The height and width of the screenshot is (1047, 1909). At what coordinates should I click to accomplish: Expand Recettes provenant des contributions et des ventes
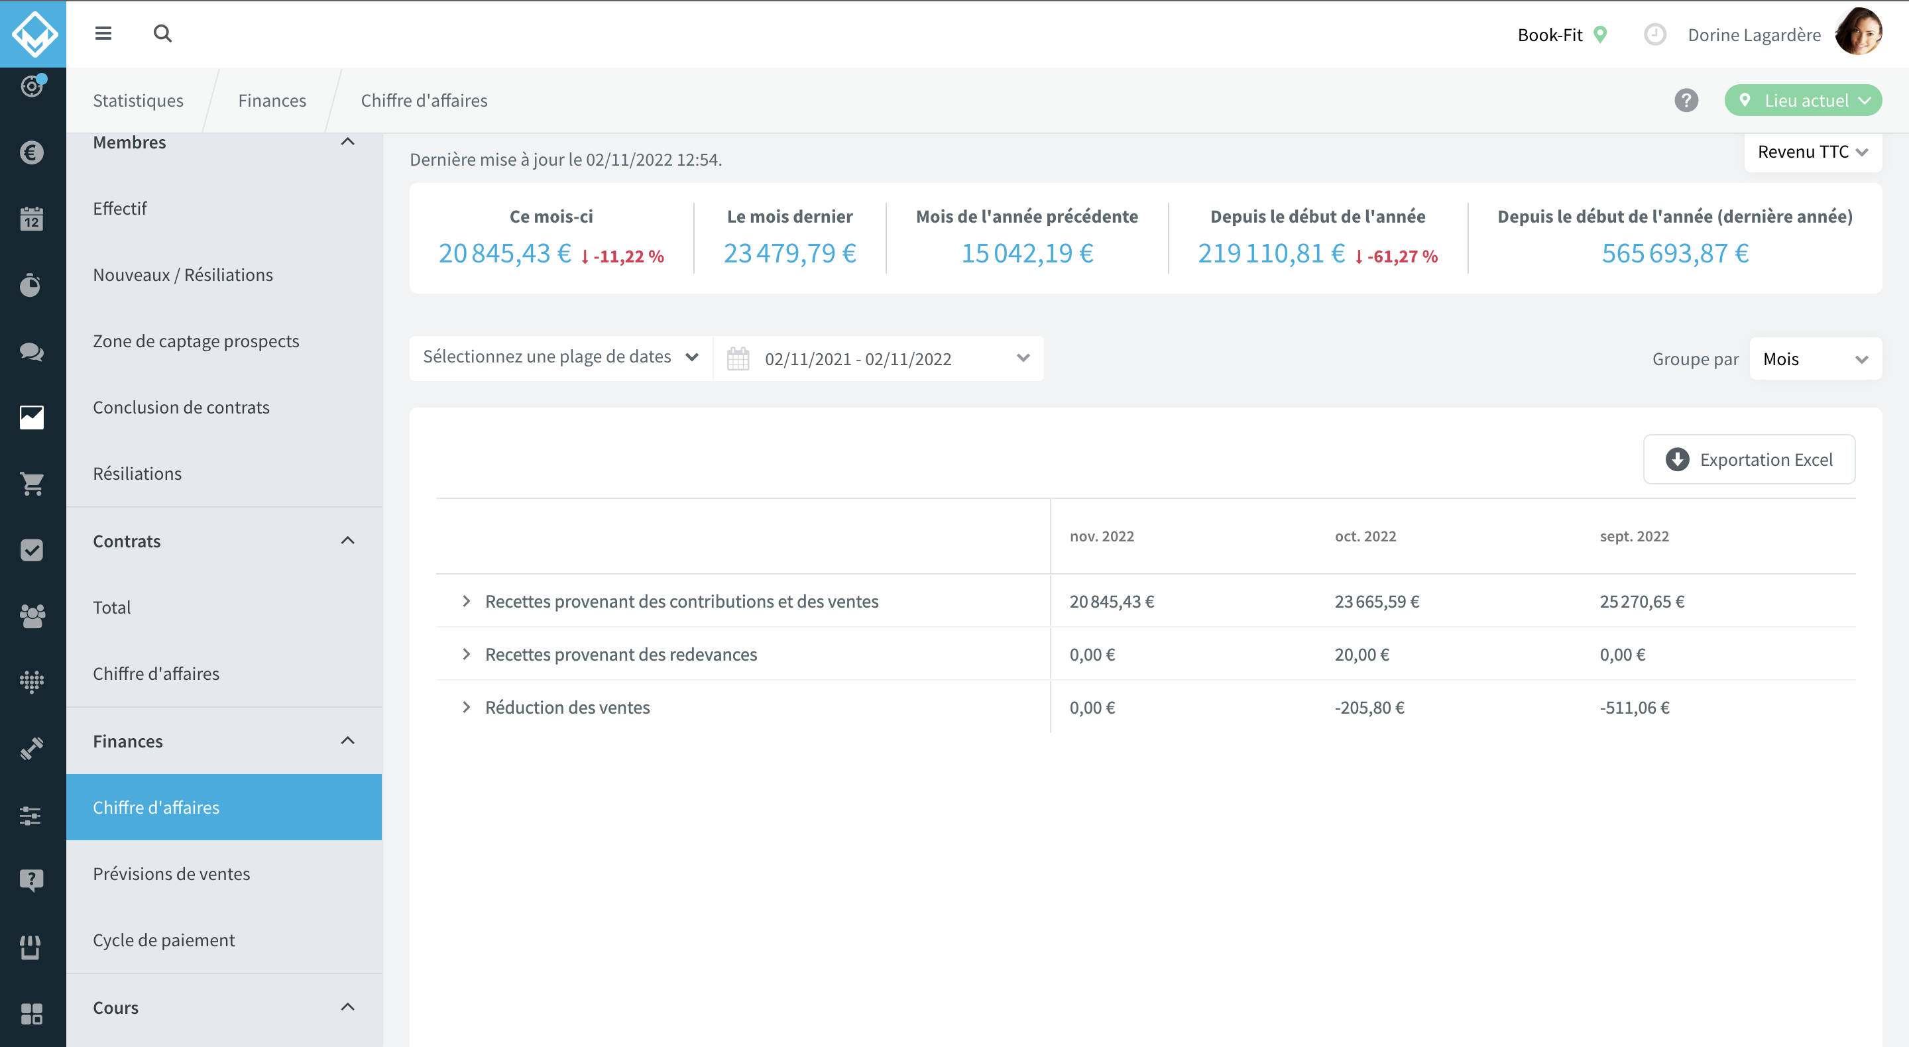click(466, 601)
